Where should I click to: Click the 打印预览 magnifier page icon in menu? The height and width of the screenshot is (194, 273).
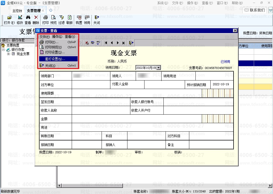[x=42, y=47]
